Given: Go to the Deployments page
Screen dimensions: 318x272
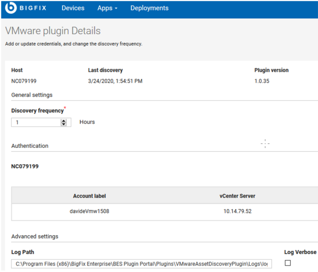Looking at the screenshot, I should click(x=149, y=8).
